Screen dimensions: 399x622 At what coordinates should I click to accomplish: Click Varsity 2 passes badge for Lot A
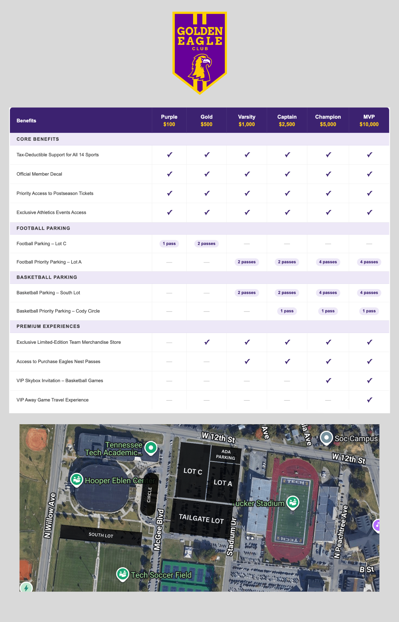(247, 262)
